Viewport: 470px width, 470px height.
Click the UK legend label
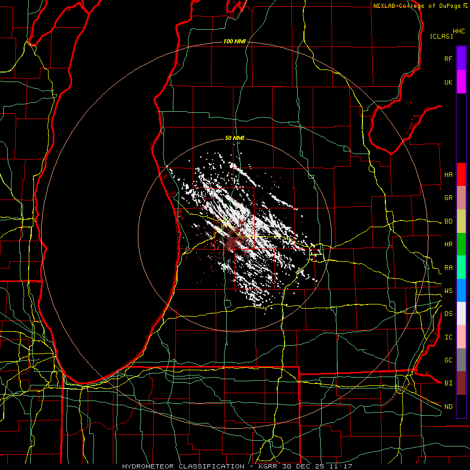click(448, 82)
